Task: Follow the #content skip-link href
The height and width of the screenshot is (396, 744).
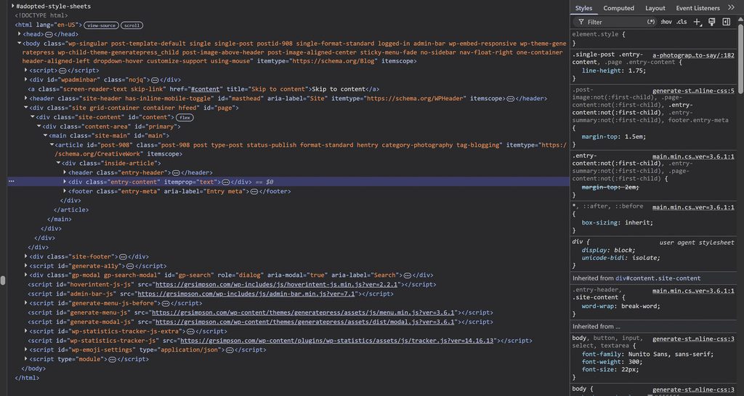Action: [x=206, y=89]
